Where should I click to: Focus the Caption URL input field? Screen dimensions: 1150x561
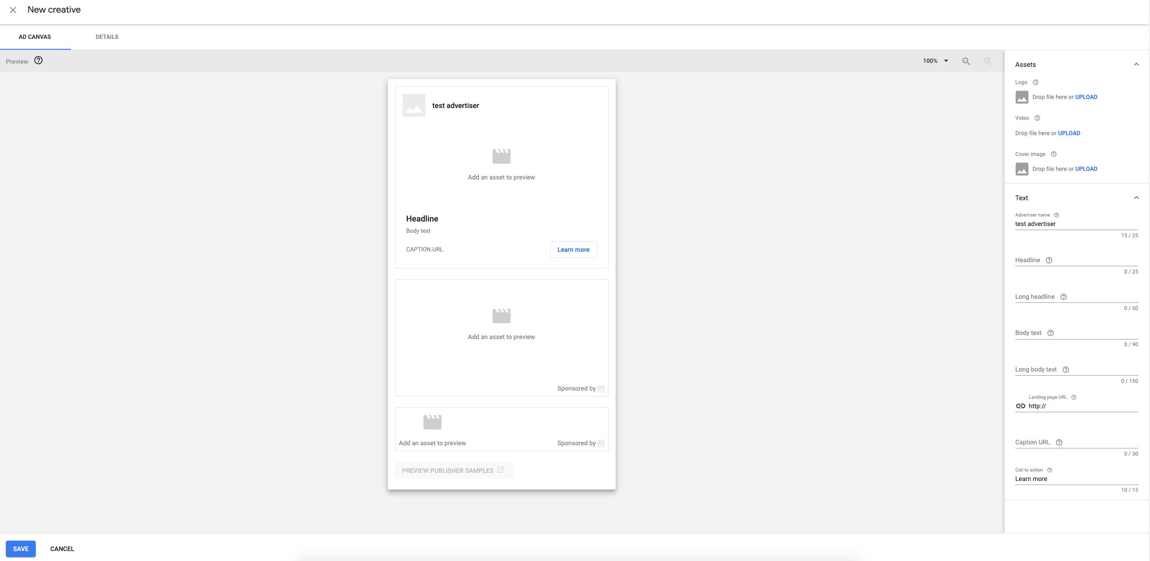[x=1076, y=443]
